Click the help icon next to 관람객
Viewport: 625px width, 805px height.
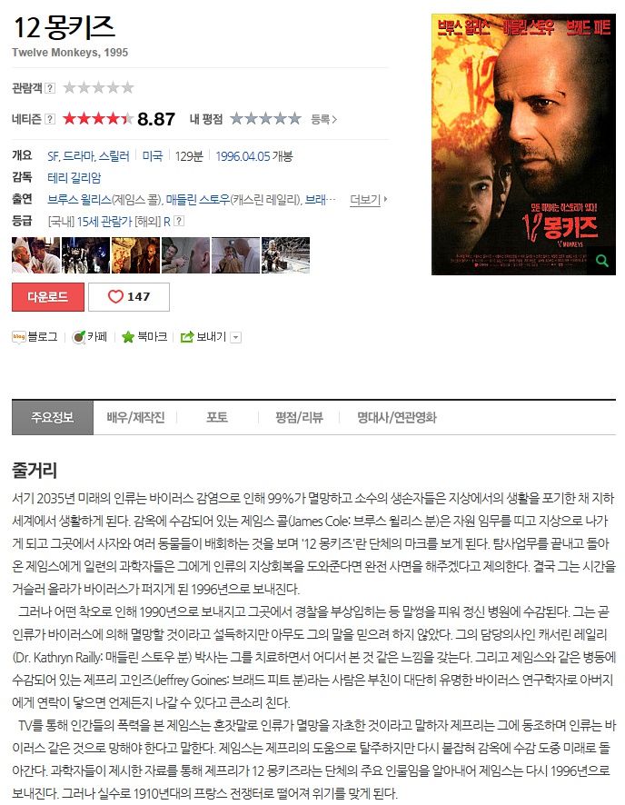click(x=50, y=88)
